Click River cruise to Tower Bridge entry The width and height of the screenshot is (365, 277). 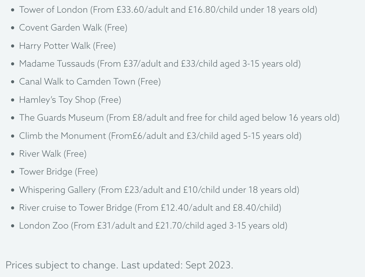150,208
